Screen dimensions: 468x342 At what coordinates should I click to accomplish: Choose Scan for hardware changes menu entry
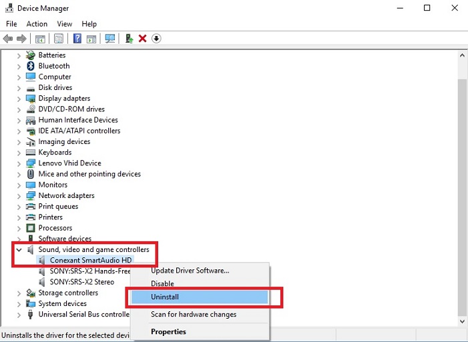coord(200,314)
